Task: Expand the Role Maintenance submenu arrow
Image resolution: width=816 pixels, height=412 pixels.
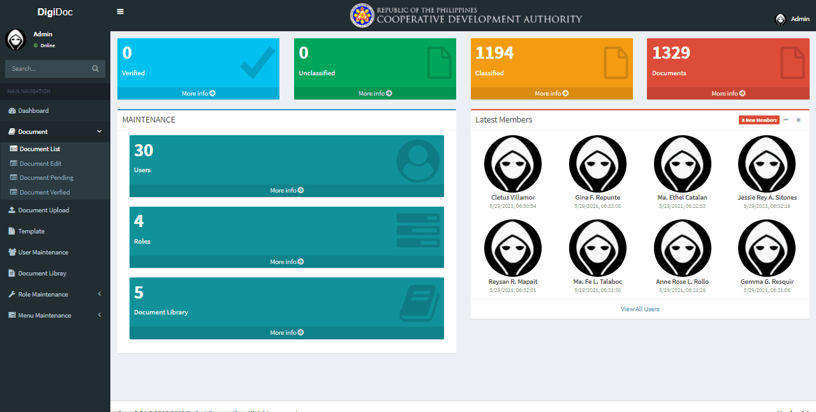Action: pos(100,294)
